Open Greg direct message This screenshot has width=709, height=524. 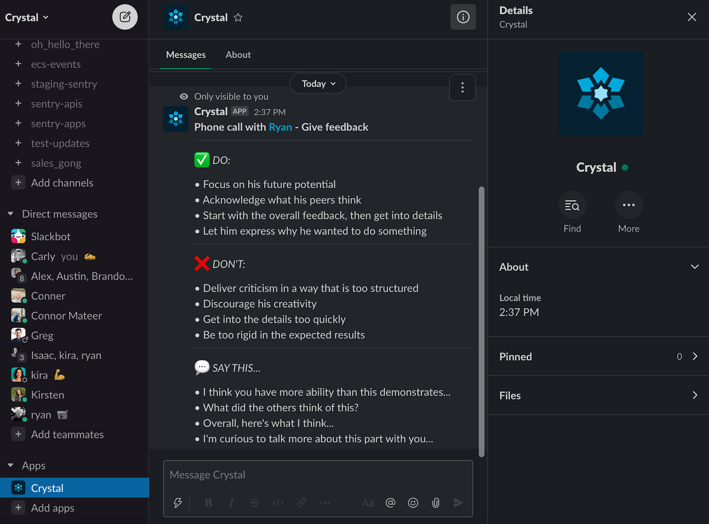tap(74, 336)
